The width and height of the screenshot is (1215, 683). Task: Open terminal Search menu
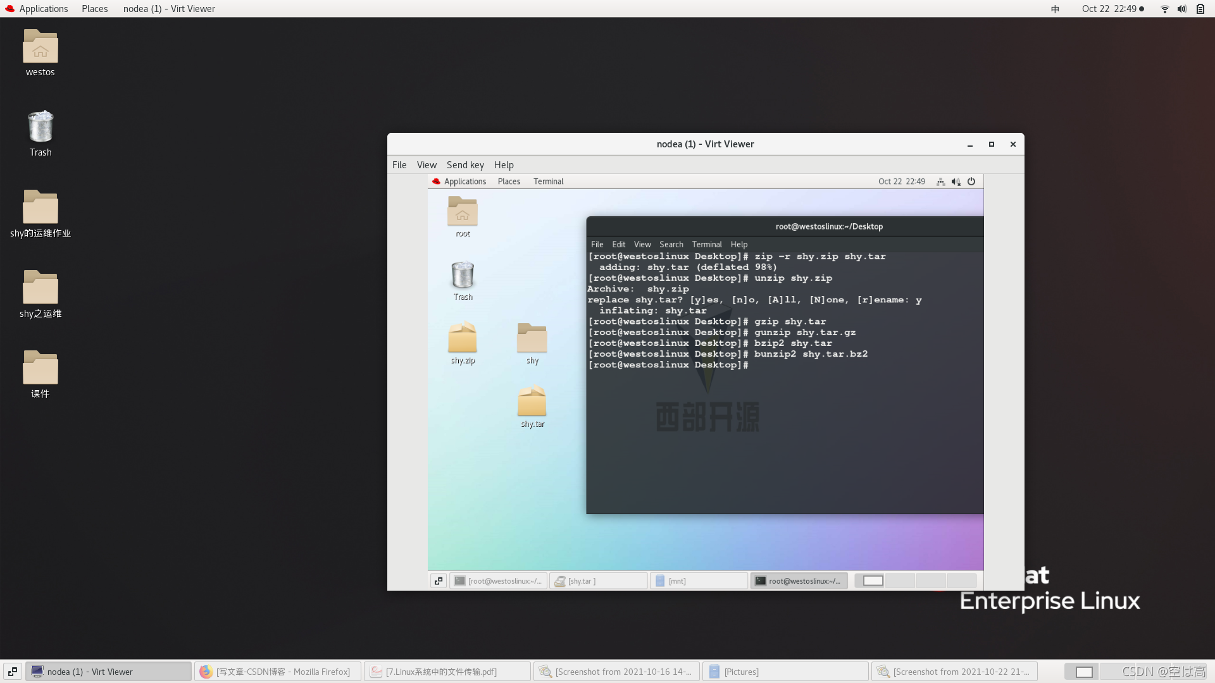coord(671,245)
